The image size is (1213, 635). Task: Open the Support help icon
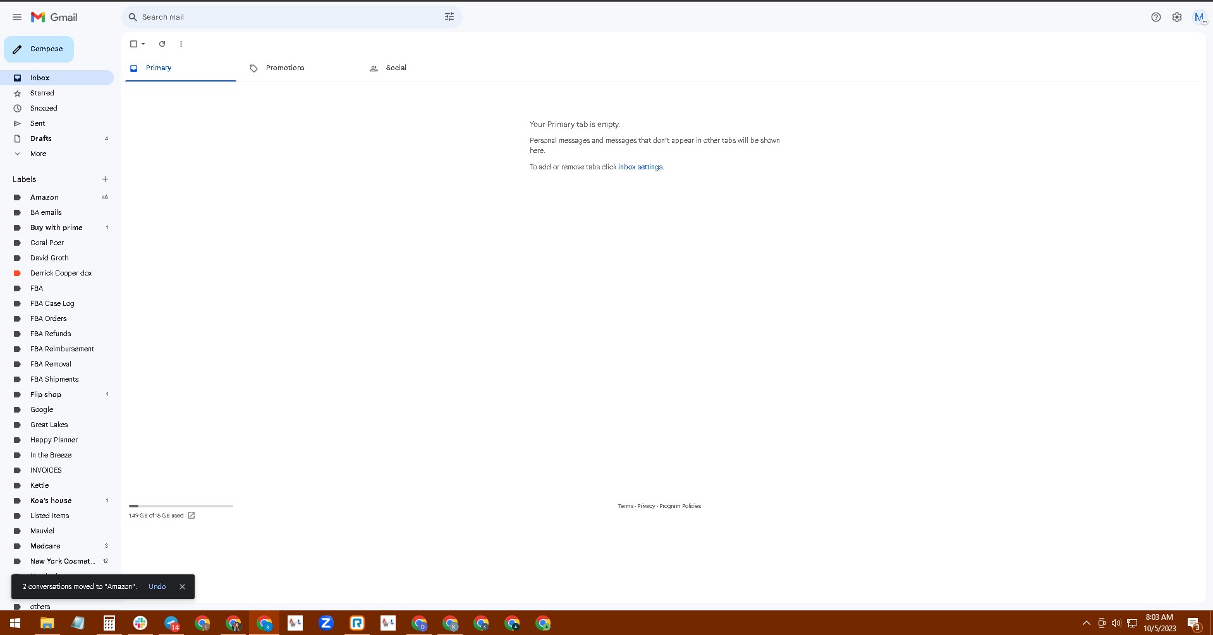coord(1156,17)
